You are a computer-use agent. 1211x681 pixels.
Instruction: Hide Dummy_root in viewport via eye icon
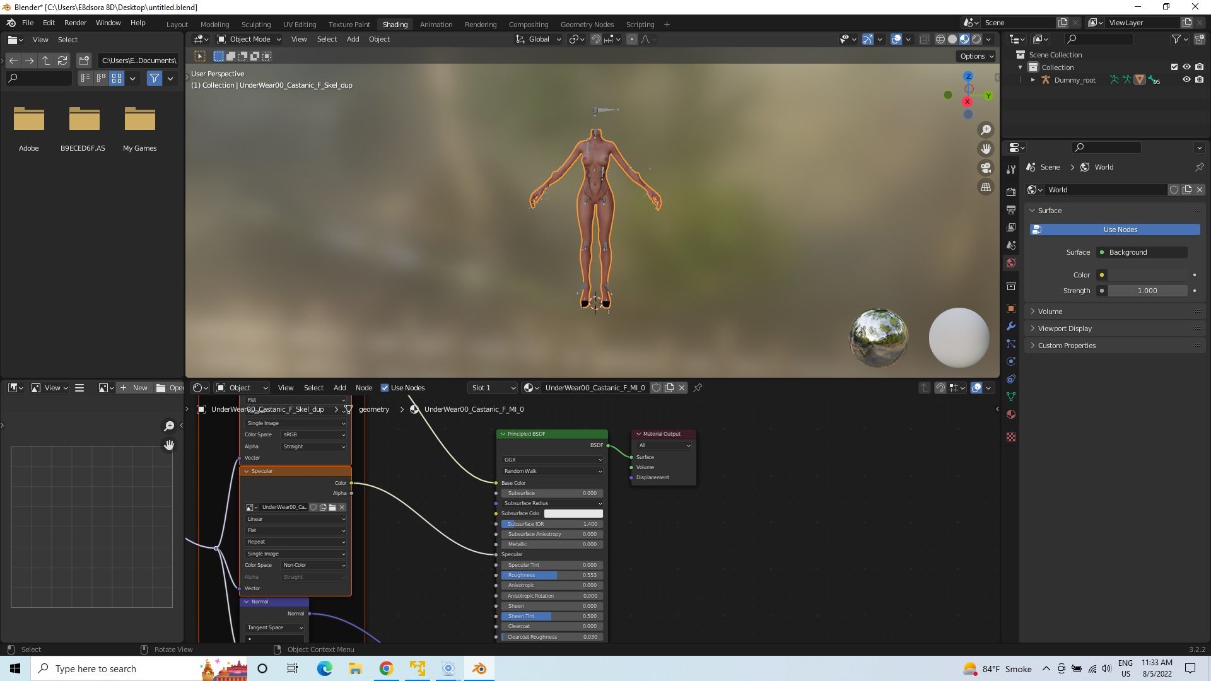coord(1186,80)
